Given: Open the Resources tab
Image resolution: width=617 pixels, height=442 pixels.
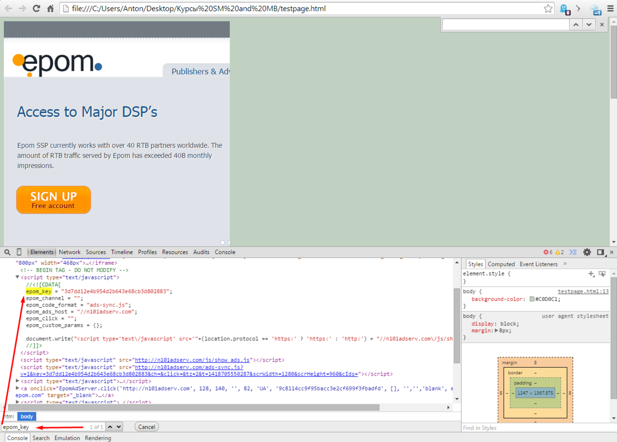Looking at the screenshot, I should 175,252.
